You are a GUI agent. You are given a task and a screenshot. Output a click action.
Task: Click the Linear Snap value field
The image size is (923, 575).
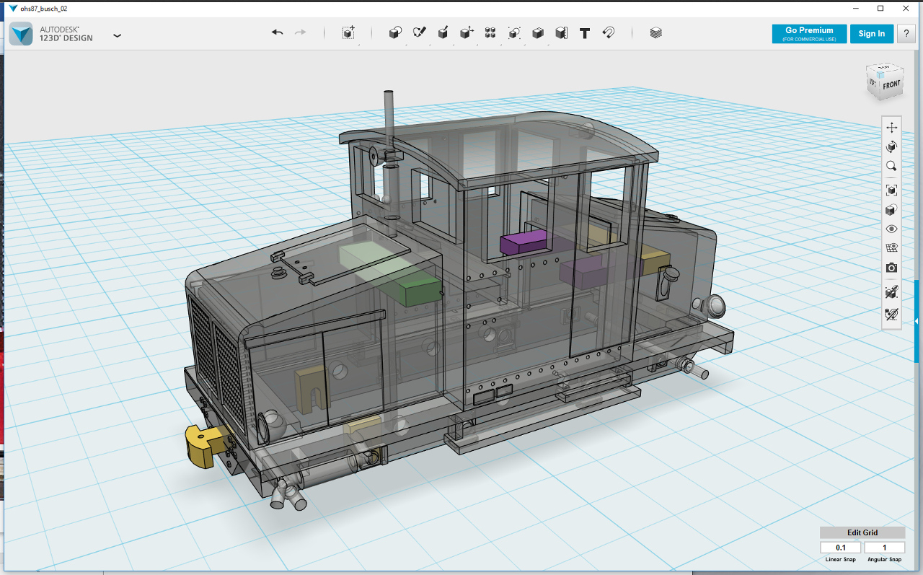coord(841,548)
